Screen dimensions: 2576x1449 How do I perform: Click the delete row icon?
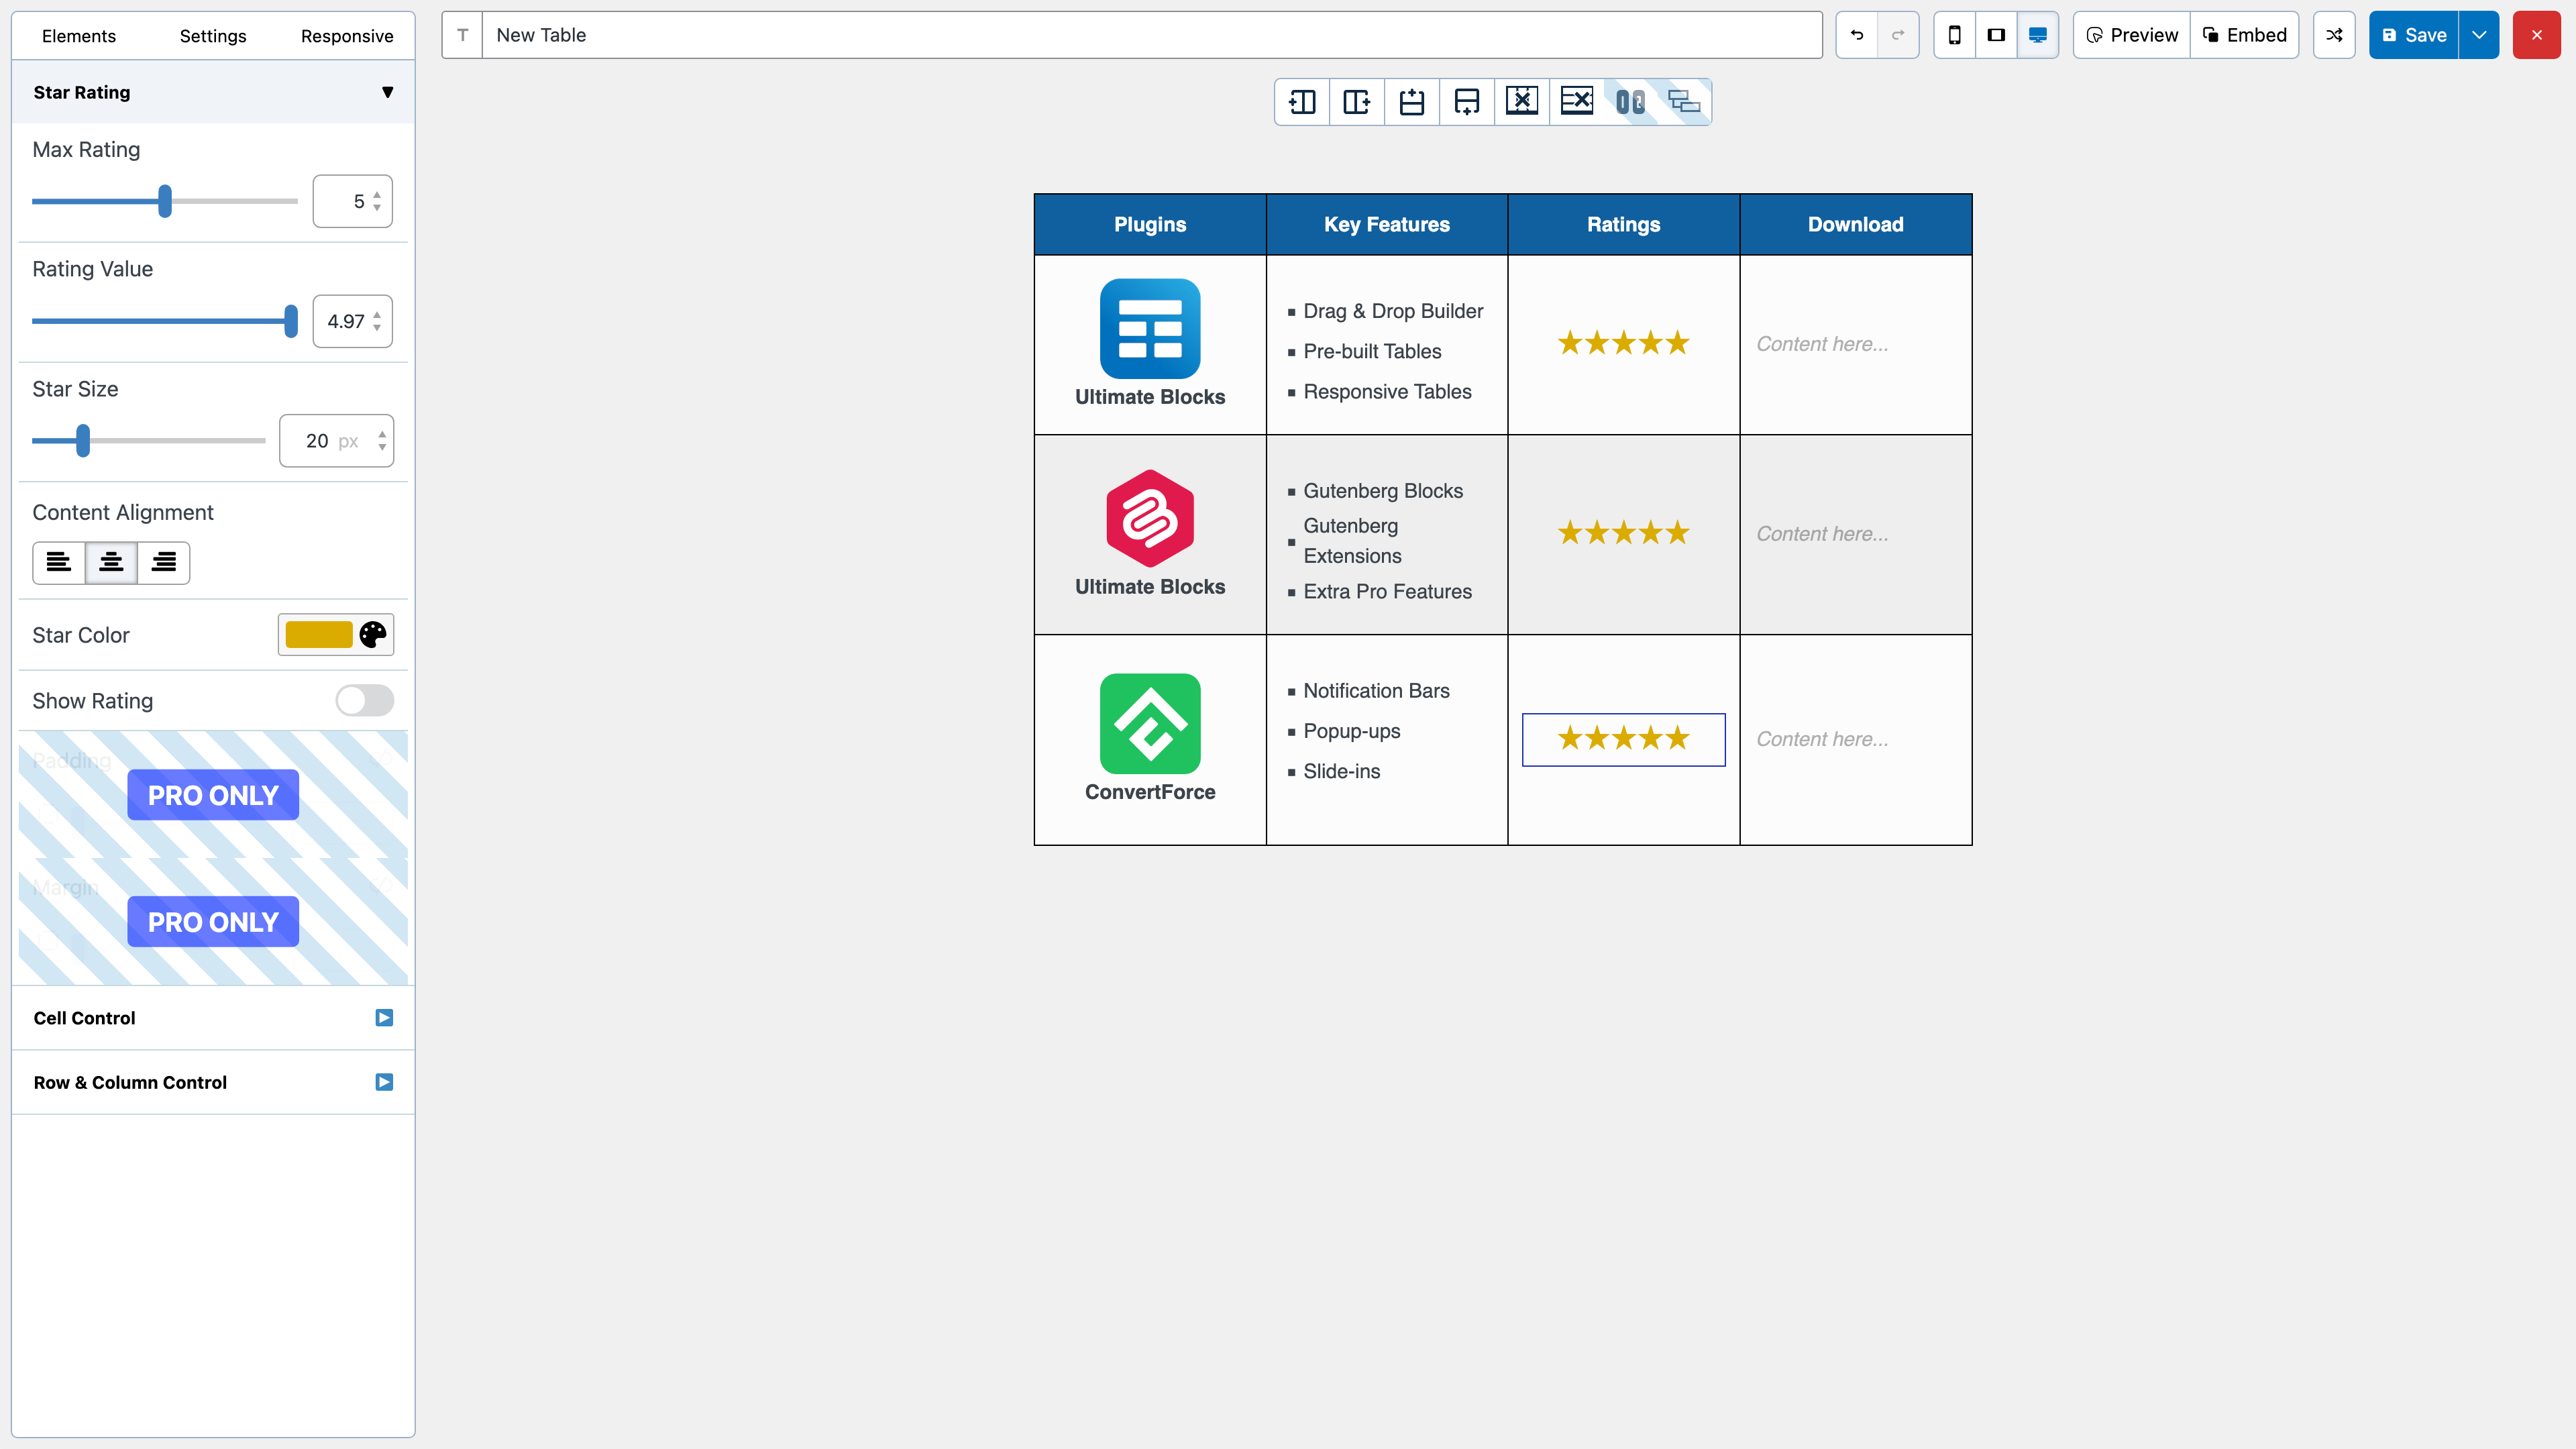[1576, 101]
